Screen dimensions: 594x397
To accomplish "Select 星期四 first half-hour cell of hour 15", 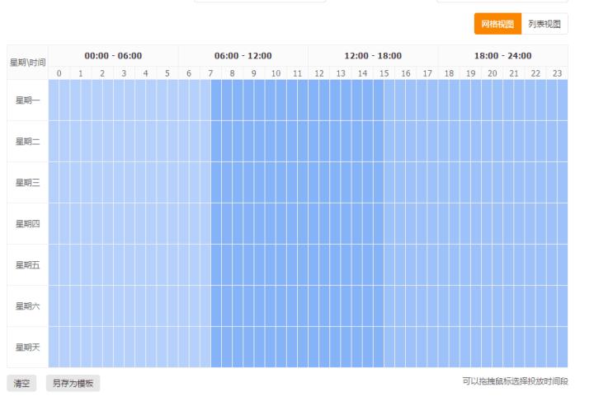I will tap(379, 224).
